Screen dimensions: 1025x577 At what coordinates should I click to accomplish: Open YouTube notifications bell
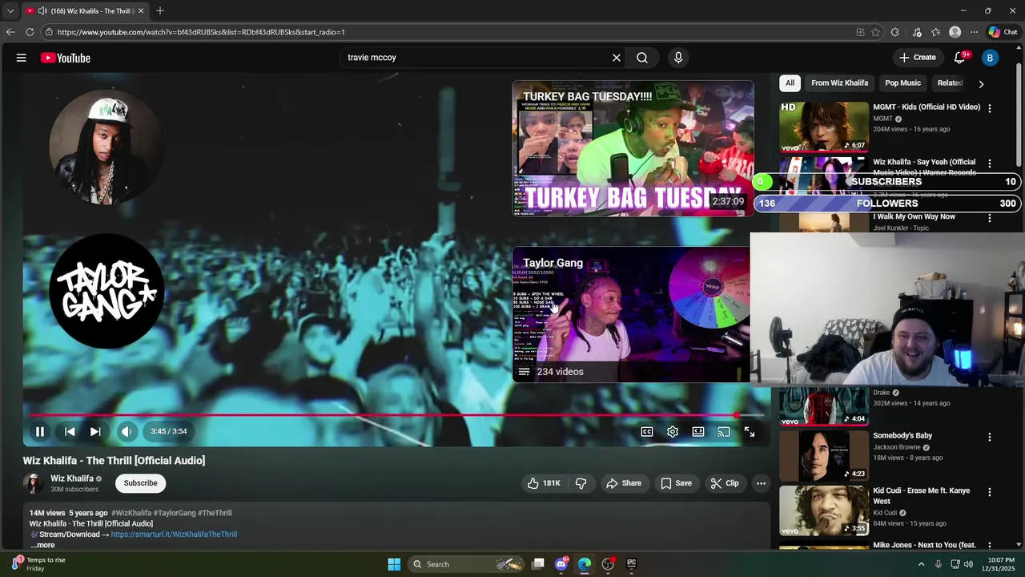pos(961,58)
